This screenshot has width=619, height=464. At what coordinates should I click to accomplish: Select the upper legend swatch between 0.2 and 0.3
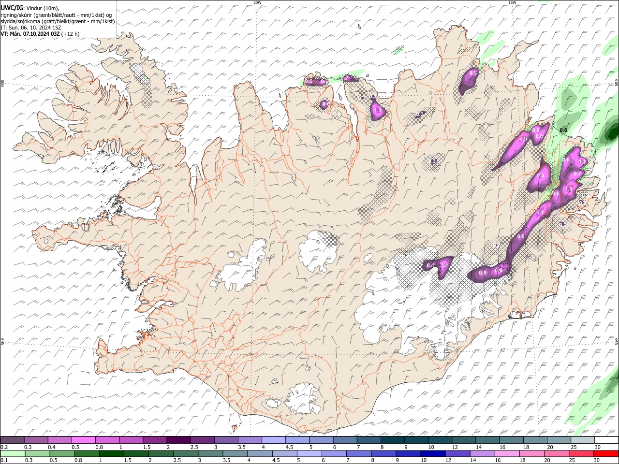click(12, 440)
